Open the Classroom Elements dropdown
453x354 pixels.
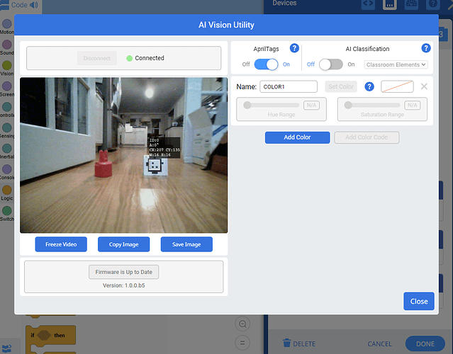pyautogui.click(x=396, y=64)
